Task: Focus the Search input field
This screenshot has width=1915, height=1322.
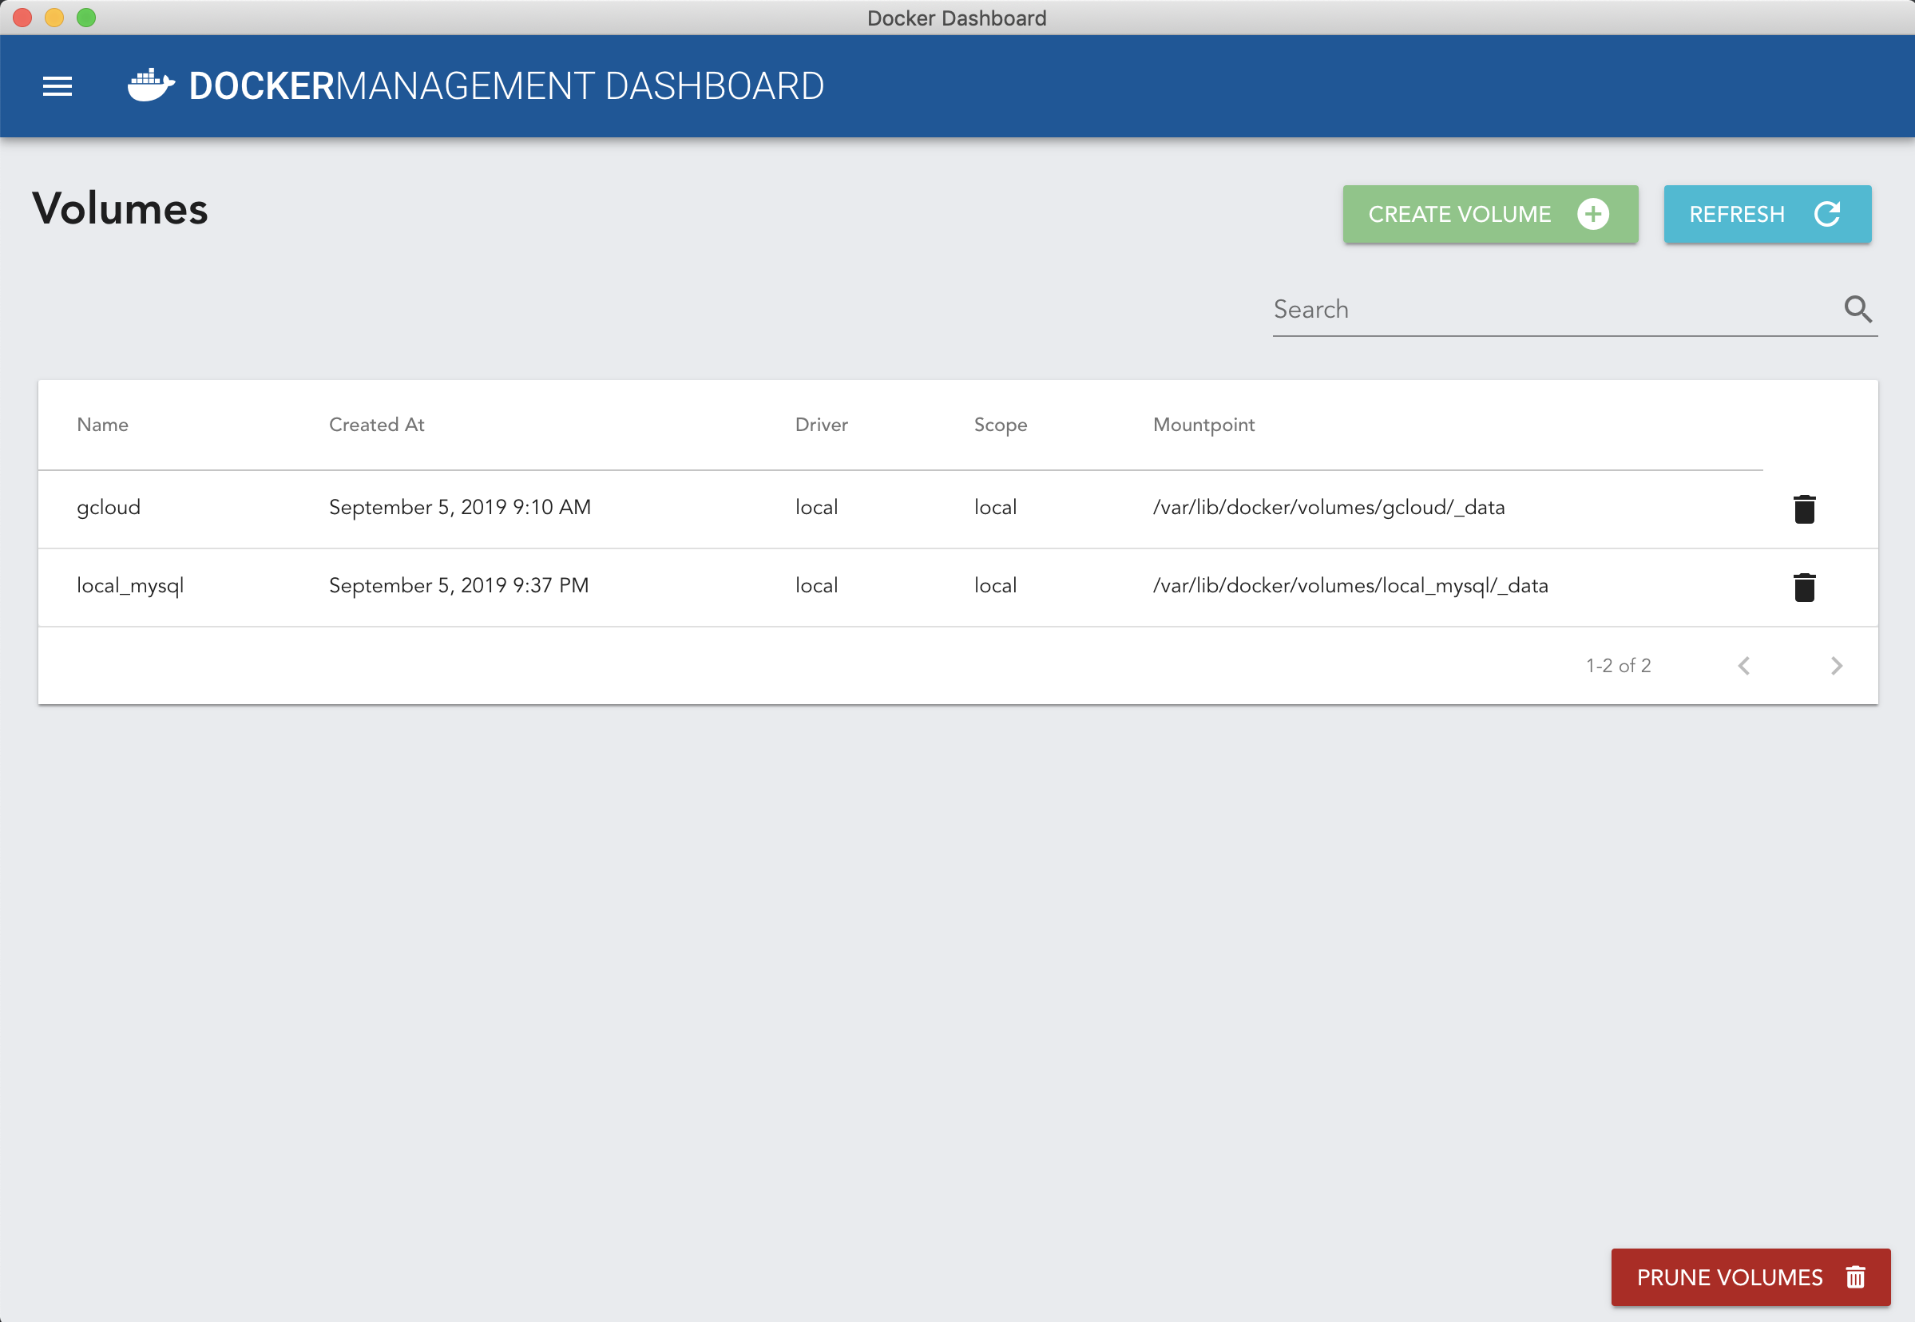Action: 1549,309
